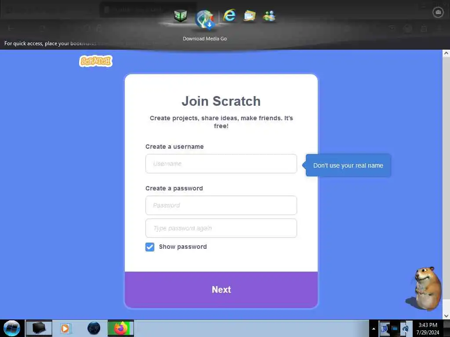This screenshot has width=450, height=337.
Task: Show hidden system tray icons
Action: (374, 329)
